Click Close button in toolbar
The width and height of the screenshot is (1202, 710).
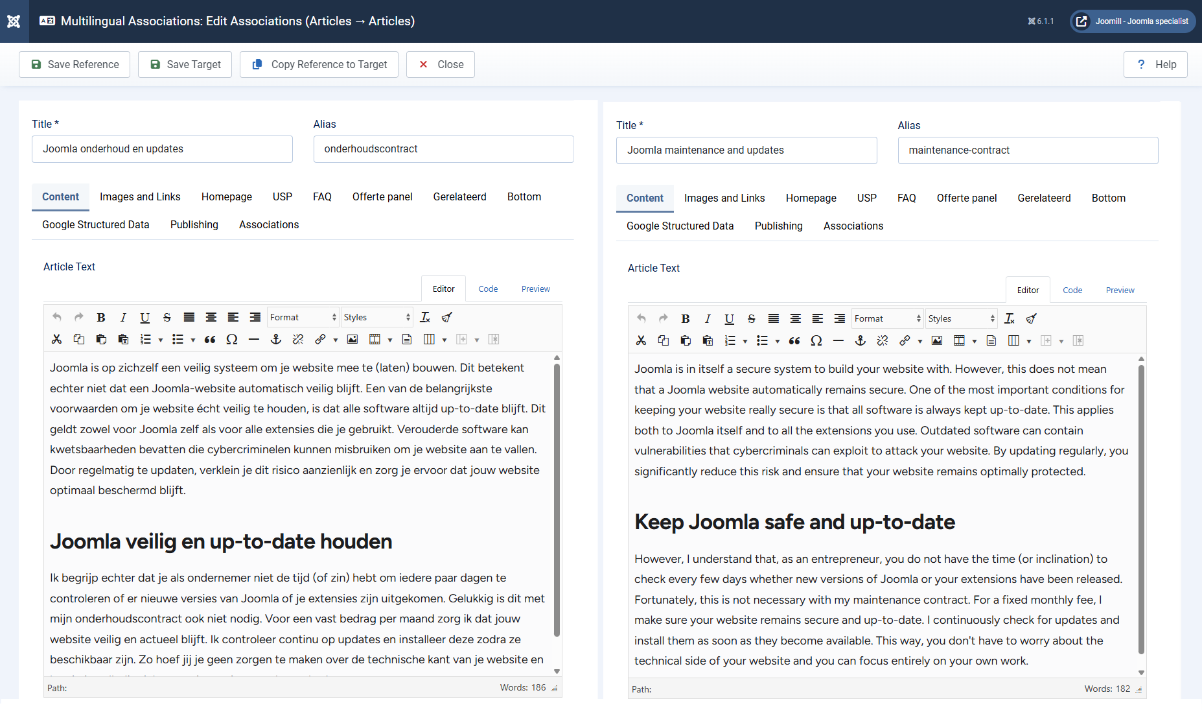pyautogui.click(x=441, y=64)
